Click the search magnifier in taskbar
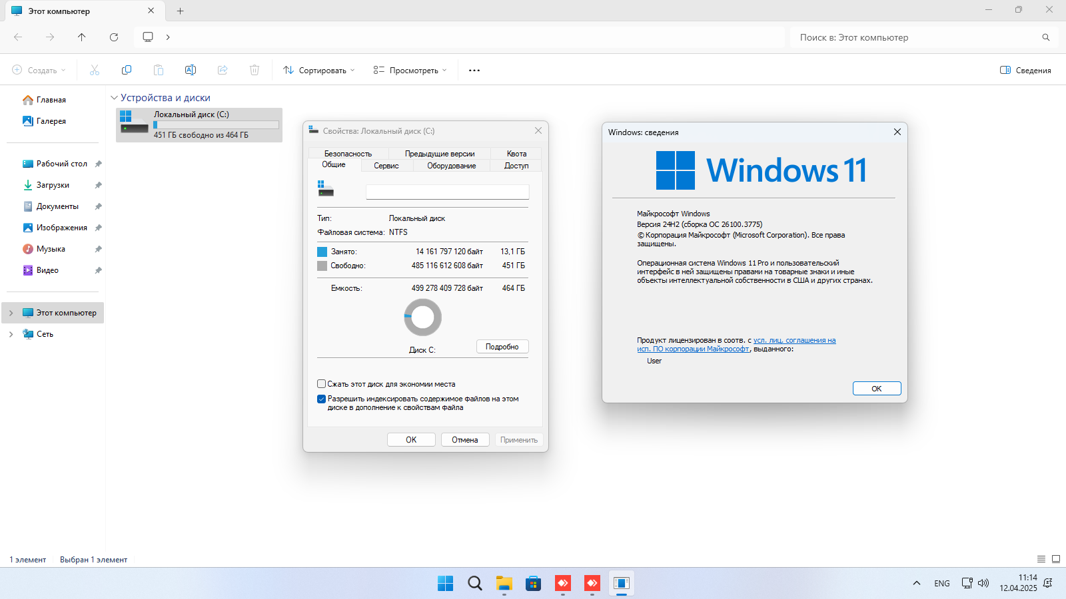This screenshot has width=1066, height=599. click(x=475, y=584)
